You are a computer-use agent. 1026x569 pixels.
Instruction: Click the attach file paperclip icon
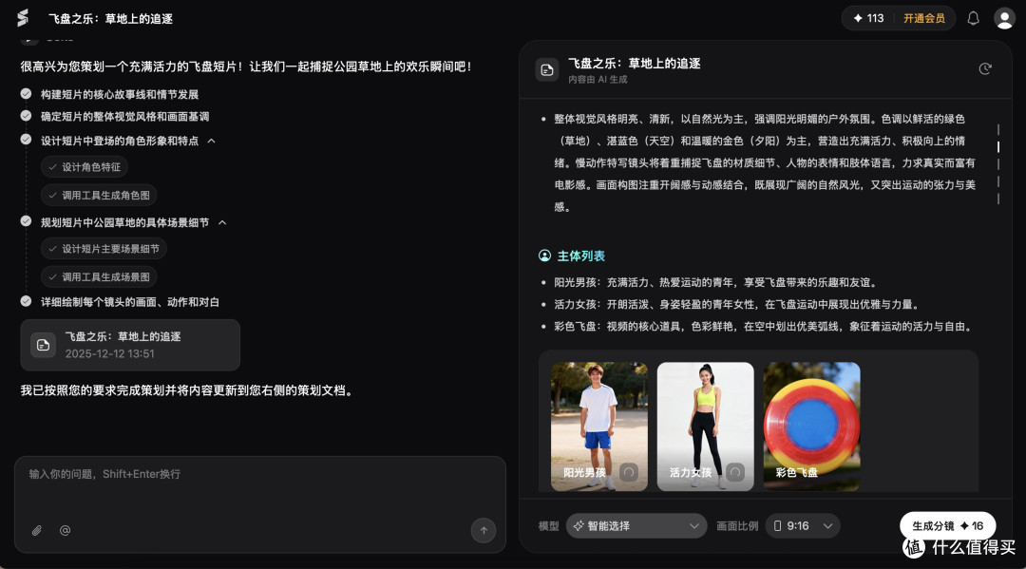click(x=37, y=530)
